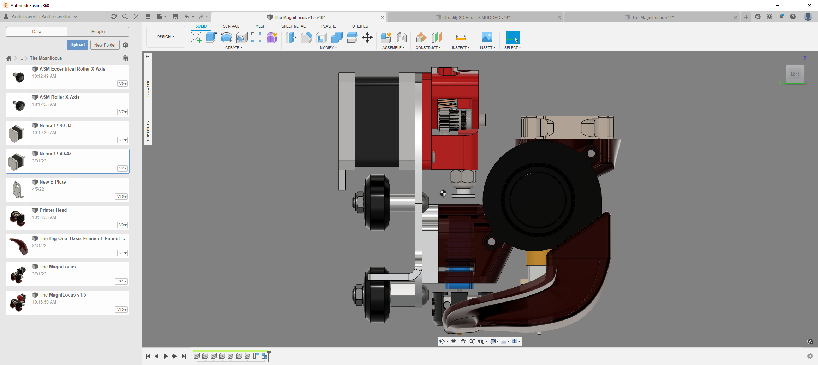Image resolution: width=818 pixels, height=365 pixels.
Task: Open the DESIGN workspace dropdown
Action: 166,37
